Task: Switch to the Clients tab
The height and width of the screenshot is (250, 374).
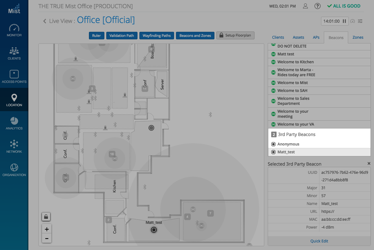Action: click(278, 37)
